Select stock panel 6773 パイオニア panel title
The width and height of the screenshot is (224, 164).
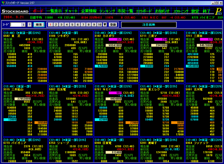[x=15, y=143]
